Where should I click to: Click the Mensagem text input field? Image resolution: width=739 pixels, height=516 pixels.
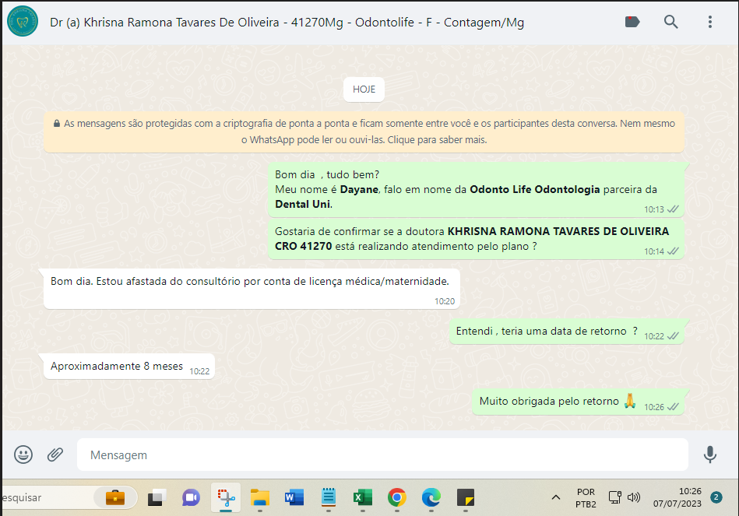pos(382,455)
